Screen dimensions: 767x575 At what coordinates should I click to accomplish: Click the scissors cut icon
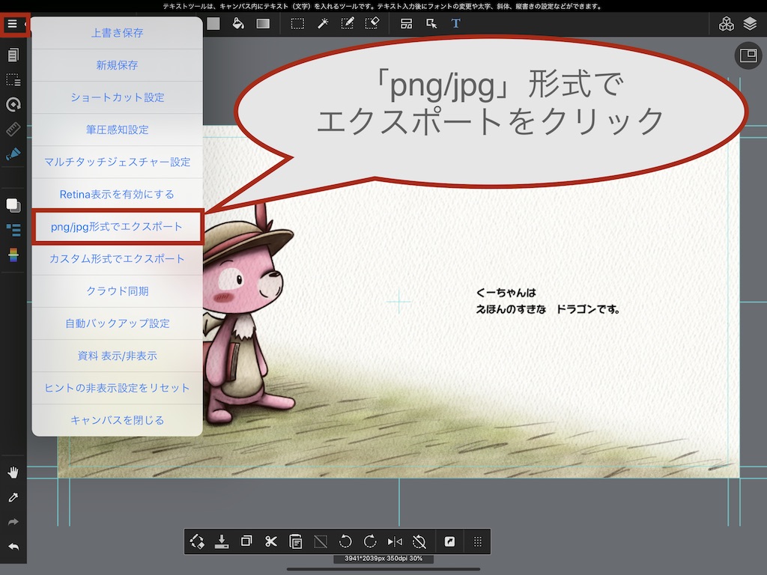coord(271,541)
